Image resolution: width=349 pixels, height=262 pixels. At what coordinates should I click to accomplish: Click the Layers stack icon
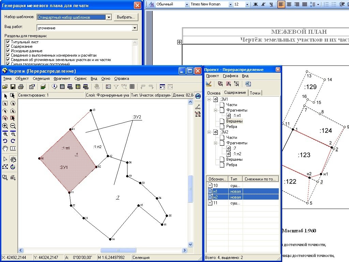pyautogui.click(x=43, y=87)
